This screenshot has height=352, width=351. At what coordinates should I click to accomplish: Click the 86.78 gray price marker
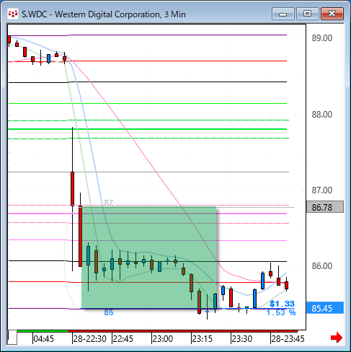tap(325, 207)
